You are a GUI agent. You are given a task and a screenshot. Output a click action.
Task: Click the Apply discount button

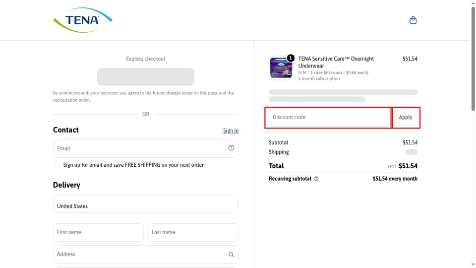406,117
